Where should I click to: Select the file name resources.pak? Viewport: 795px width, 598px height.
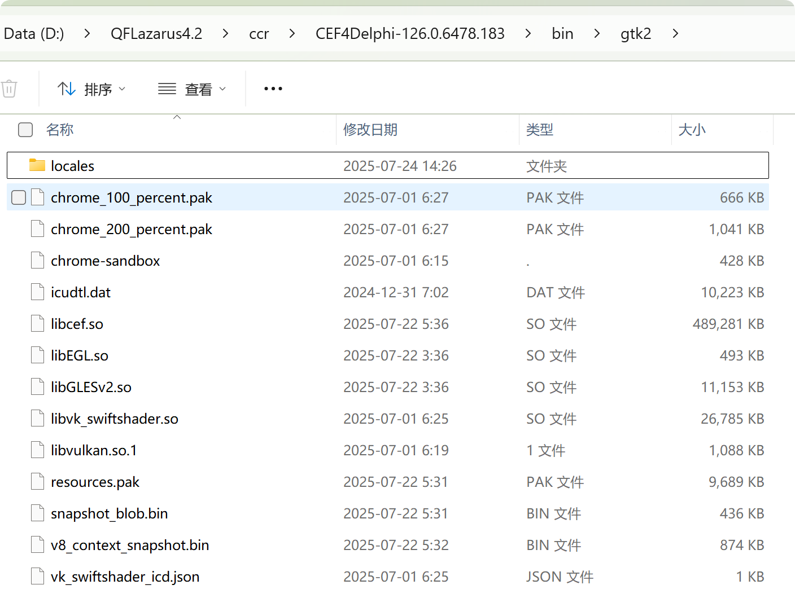[95, 482]
